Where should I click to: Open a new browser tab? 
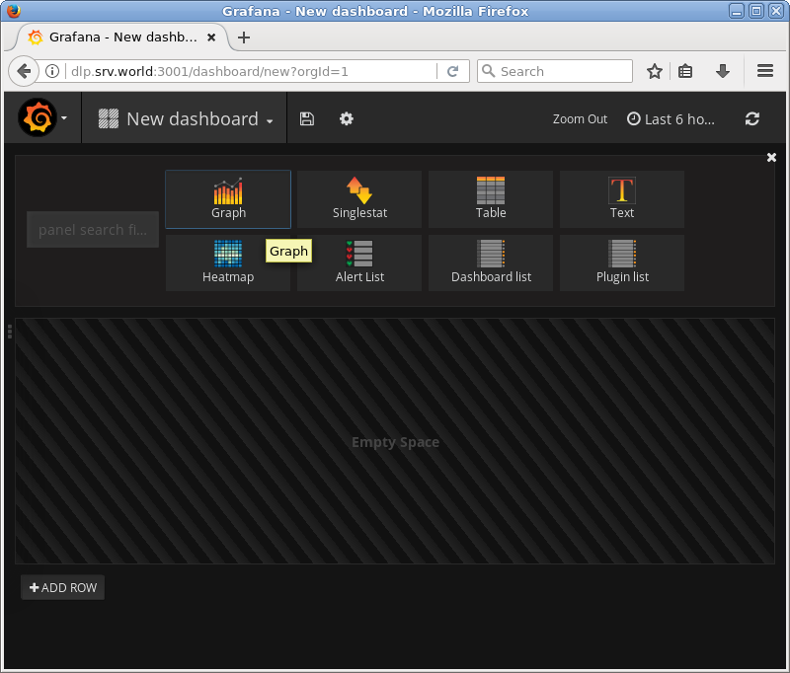coord(244,37)
